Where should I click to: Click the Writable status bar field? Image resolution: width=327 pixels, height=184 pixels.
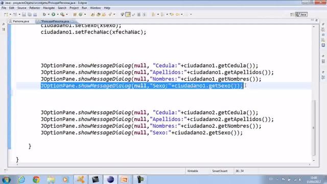193,171
